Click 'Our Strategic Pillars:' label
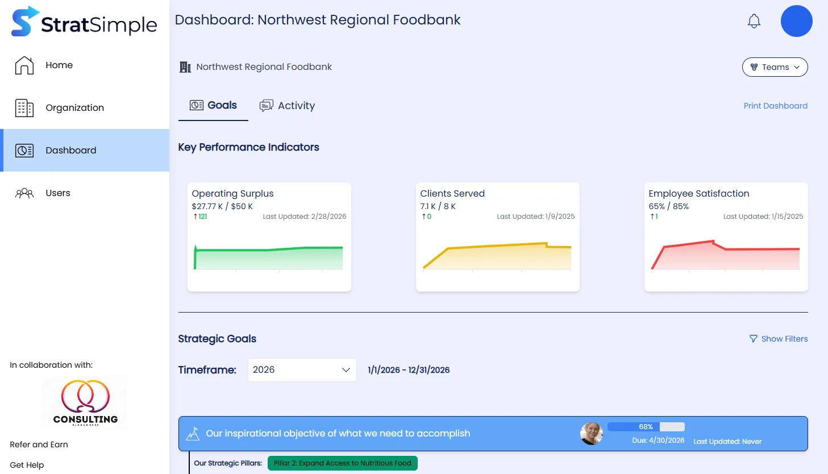Viewport: 828px width, 474px height. [228, 463]
